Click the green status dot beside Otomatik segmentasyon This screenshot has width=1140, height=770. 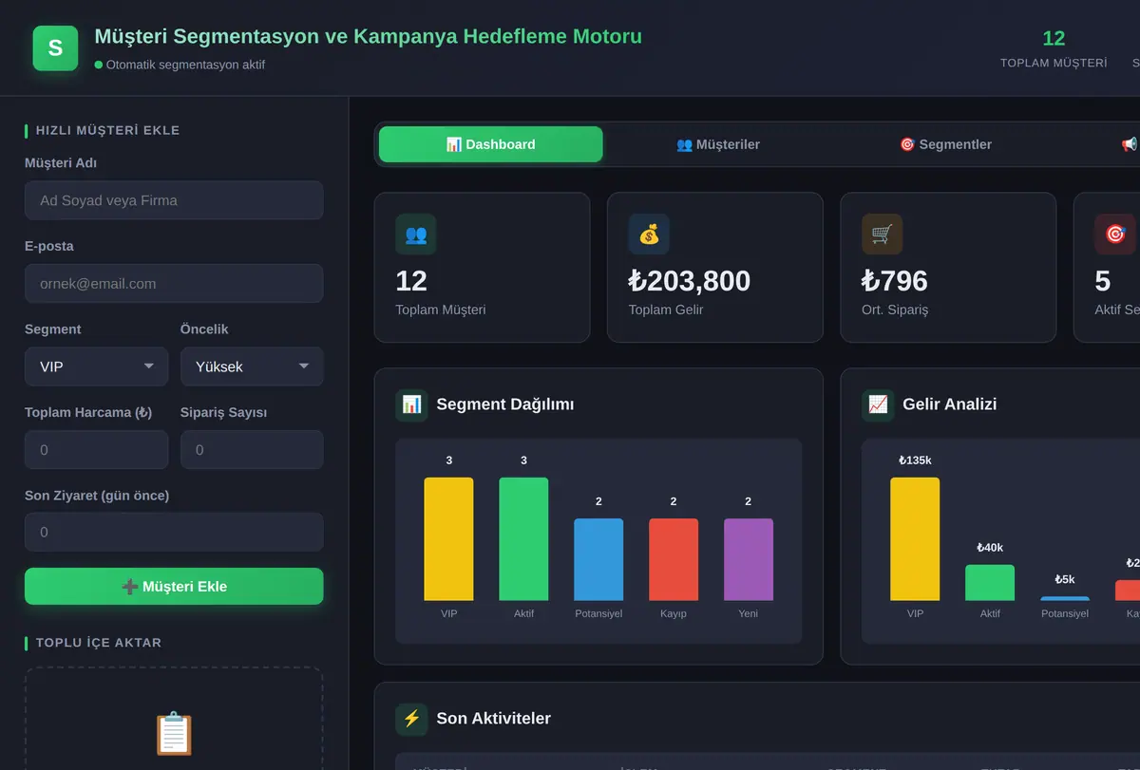coord(99,65)
